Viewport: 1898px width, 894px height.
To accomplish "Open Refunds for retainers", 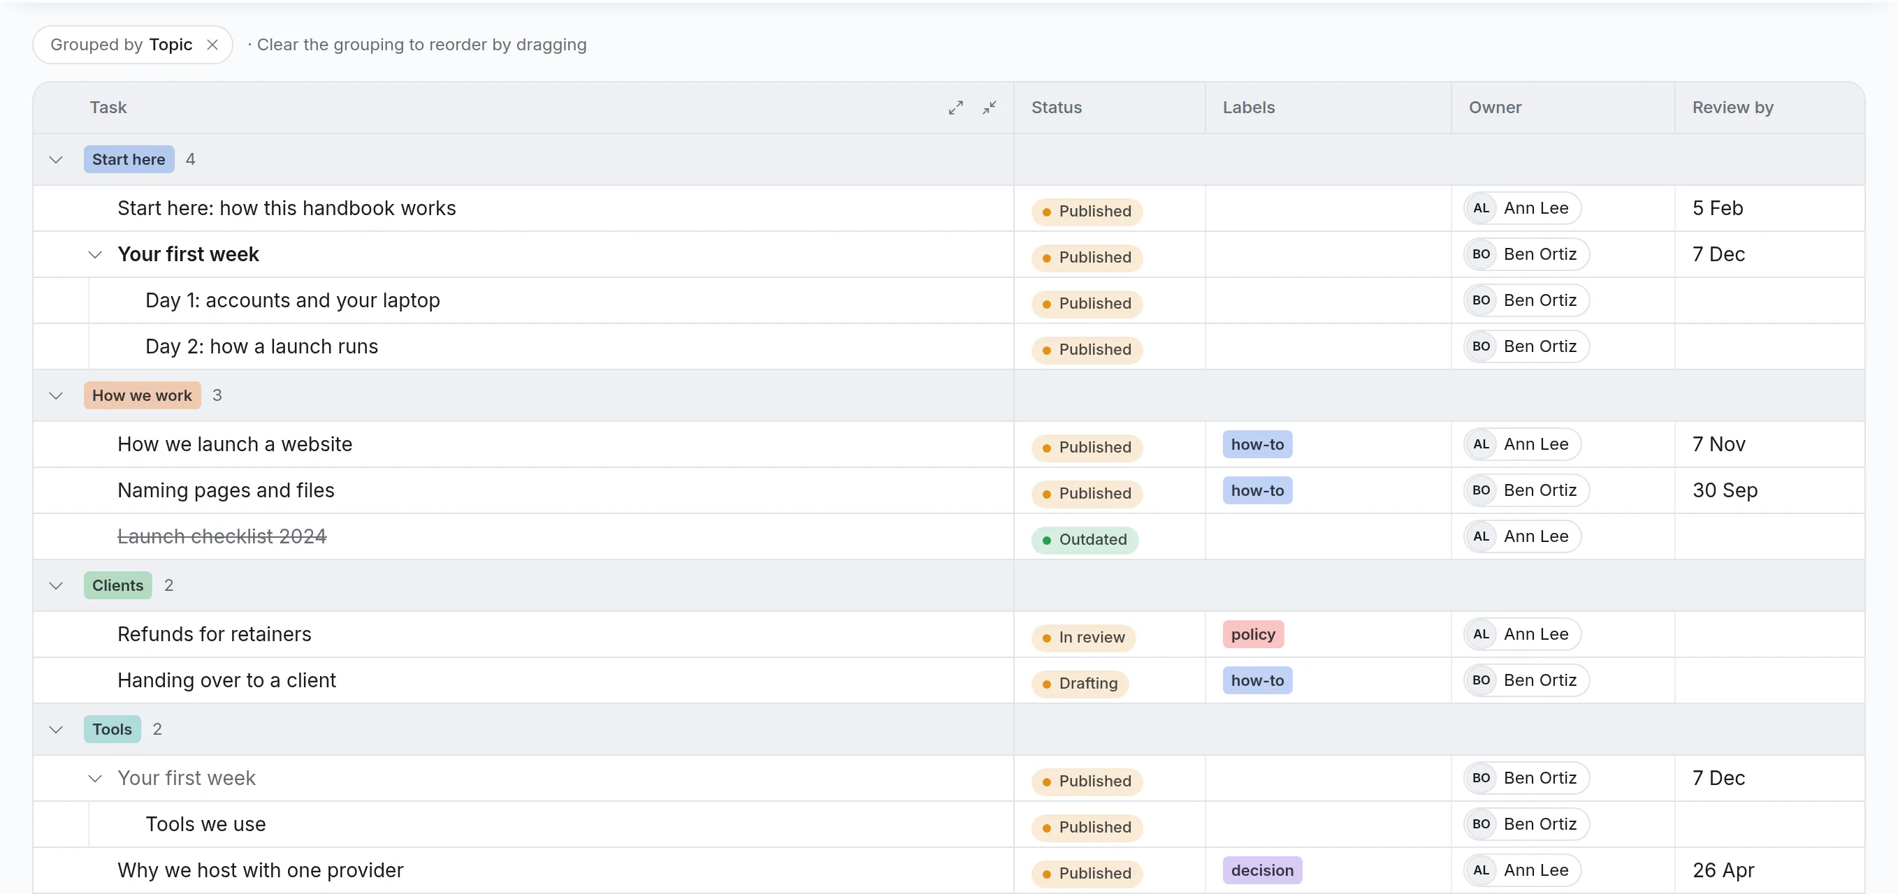I will pos(215,635).
